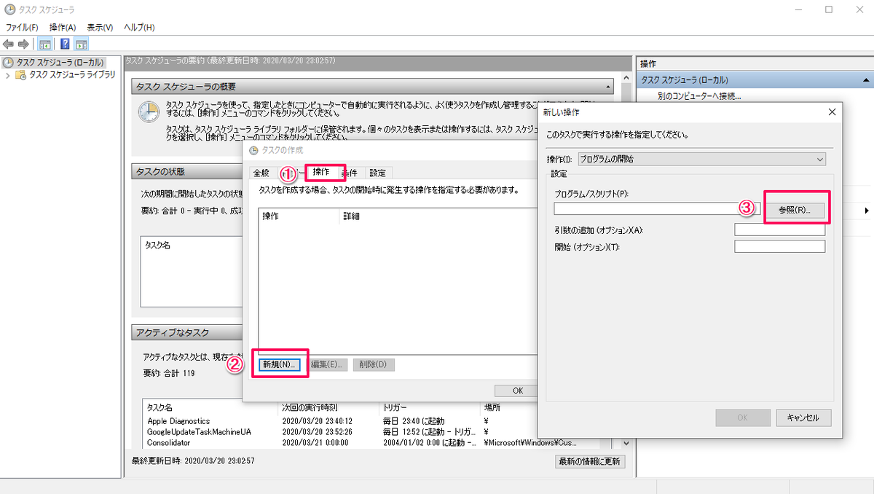Expand the タスク スケジューラ ライブラリ tree node

pos(8,74)
